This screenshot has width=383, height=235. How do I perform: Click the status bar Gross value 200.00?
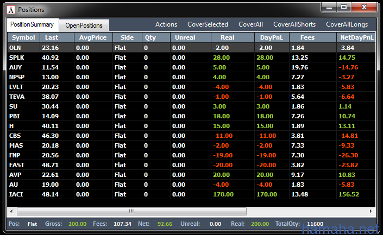pyautogui.click(x=78, y=224)
